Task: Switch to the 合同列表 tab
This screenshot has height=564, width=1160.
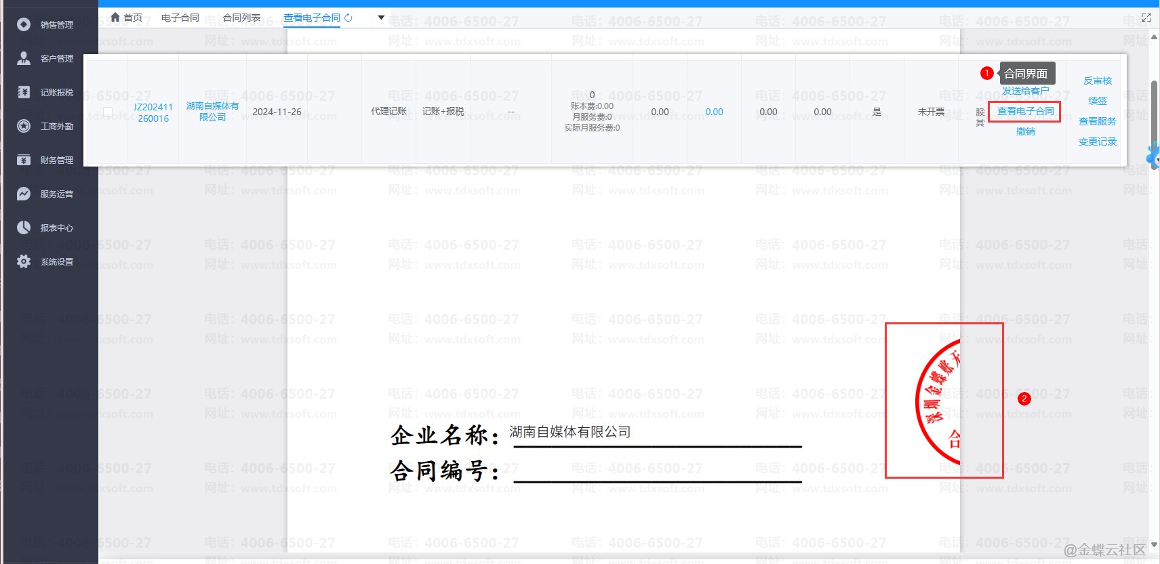Action: (241, 18)
